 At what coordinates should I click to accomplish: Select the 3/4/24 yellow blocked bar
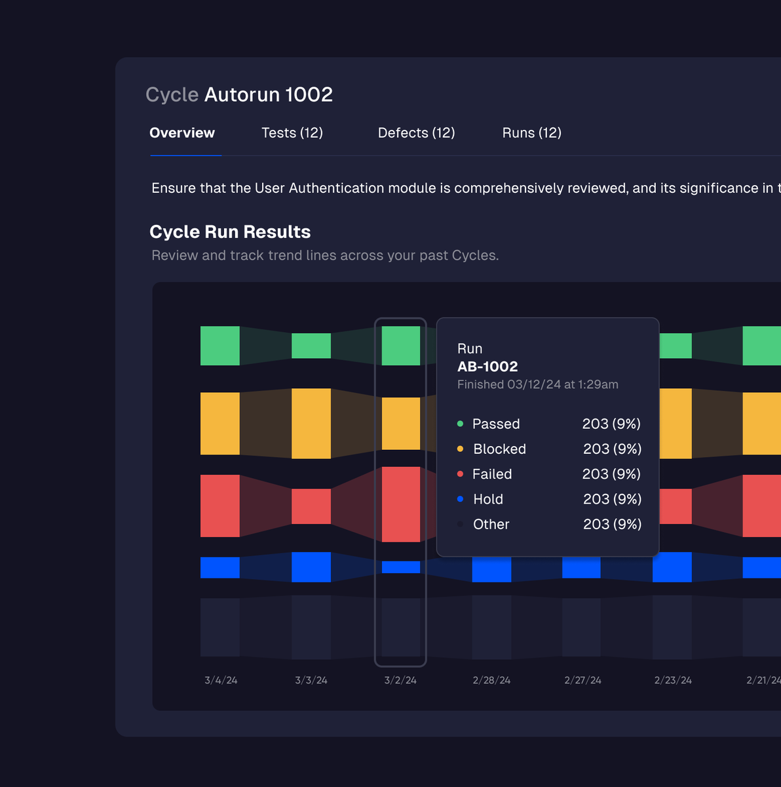220,424
